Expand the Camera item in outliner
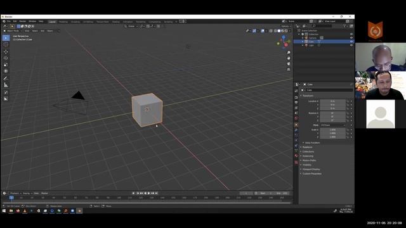 tap(303, 38)
